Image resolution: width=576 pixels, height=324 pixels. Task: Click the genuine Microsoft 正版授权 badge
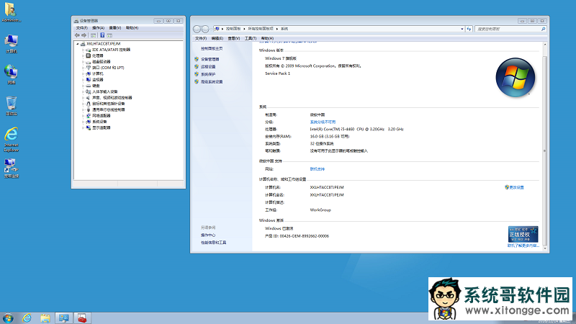(523, 234)
